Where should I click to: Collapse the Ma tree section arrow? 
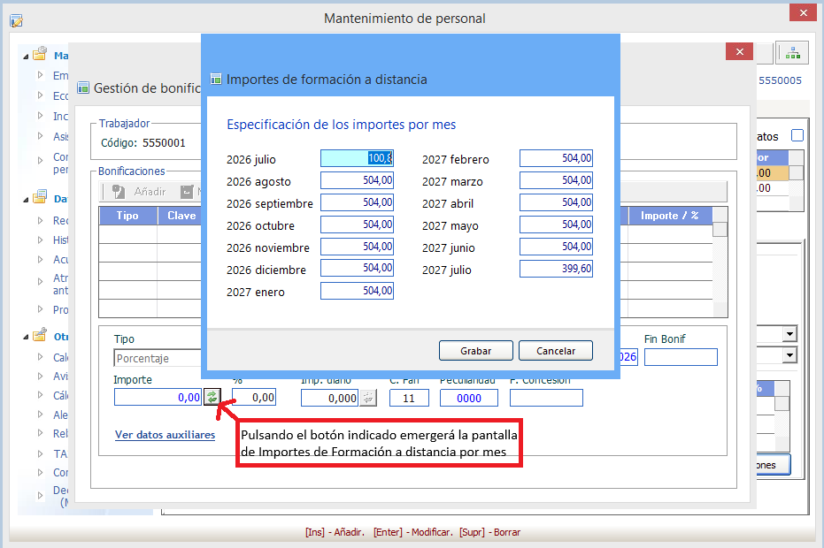pos(25,57)
